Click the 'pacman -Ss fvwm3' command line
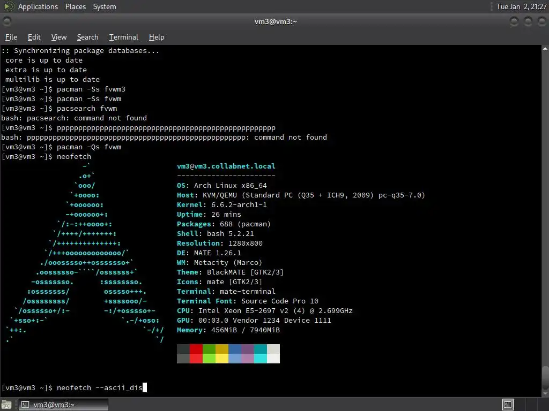Screen dimensions: 549x411 (63, 89)
